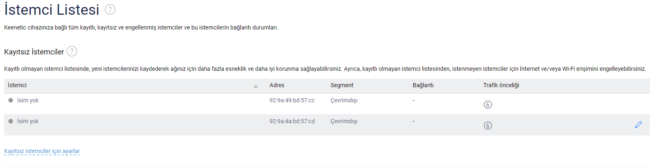This screenshot has width=652, height=167.
Task: Click grey status dot of first İsim yok client
Action: [11, 100]
